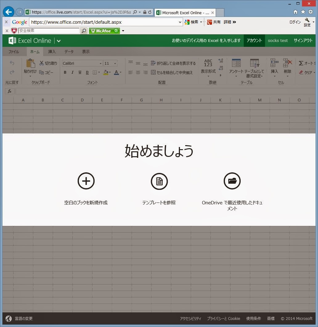318x327 pixels.
Task: Browse templates (テンプレートを参照) icon
Action: coord(159,181)
